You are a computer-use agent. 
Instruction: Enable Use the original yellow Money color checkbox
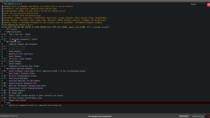[5, 98]
